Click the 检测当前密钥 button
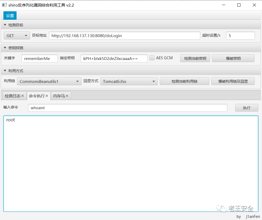The image size is (262, 220). [195, 58]
